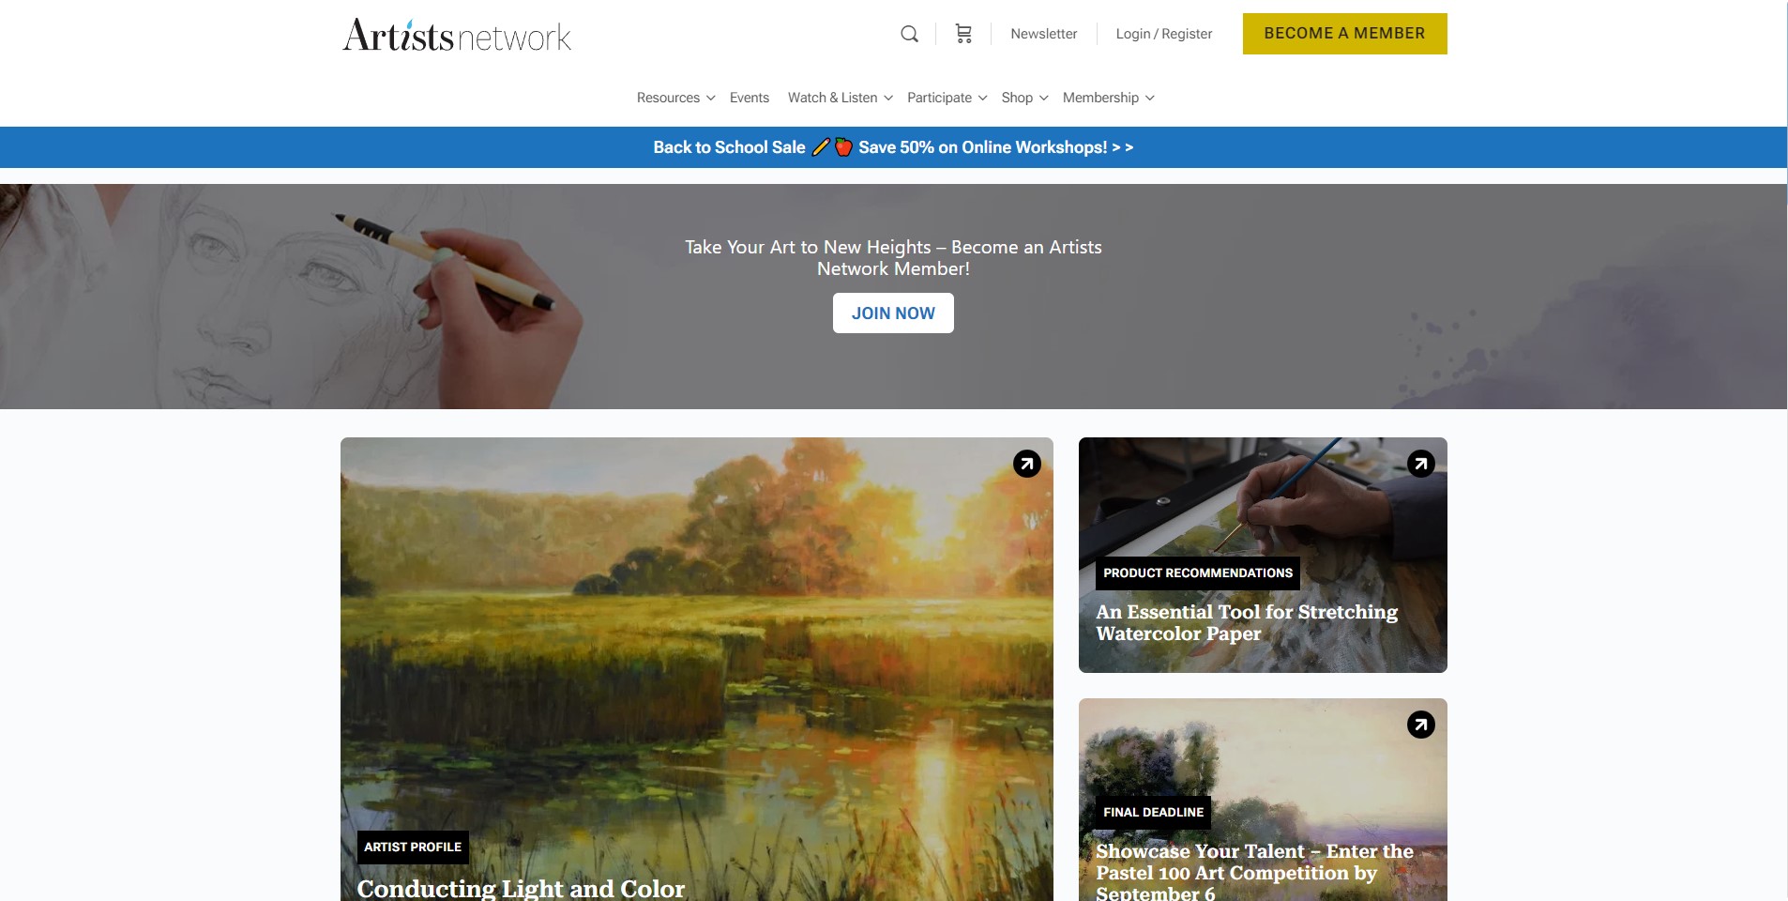Open the Pastel 100 Art Competition article
The image size is (1788, 901).
[1254, 873]
